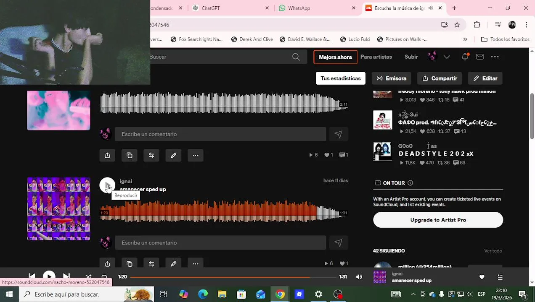The height and width of the screenshot is (302, 535).
Task: Click the Emisora button
Action: (392, 78)
